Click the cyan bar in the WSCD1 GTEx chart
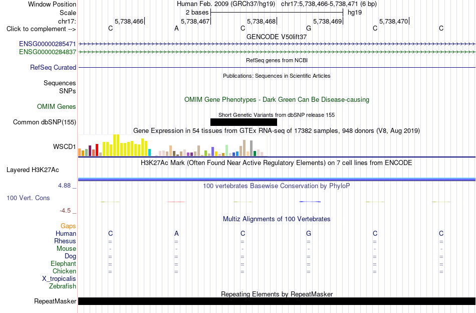The image size is (476, 313). 149,152
